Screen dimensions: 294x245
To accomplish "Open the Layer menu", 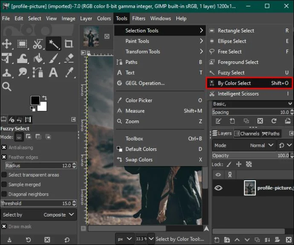I will click(86, 18).
